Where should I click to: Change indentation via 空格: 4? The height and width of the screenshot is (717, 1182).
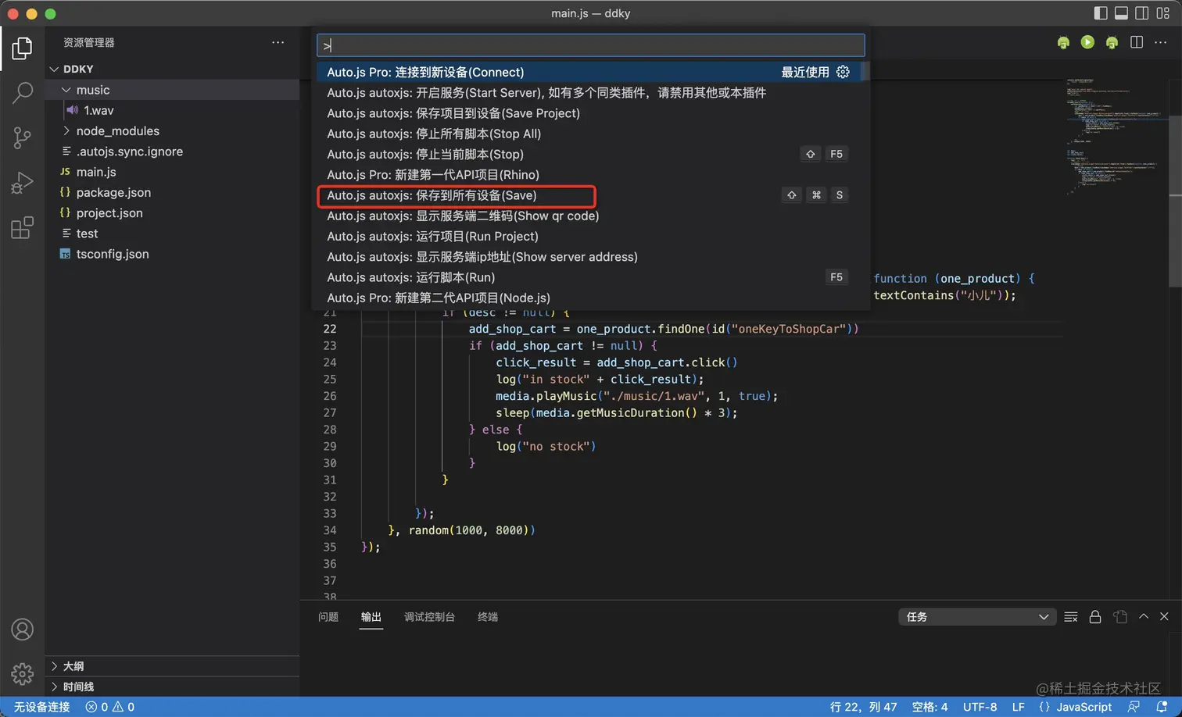point(929,707)
